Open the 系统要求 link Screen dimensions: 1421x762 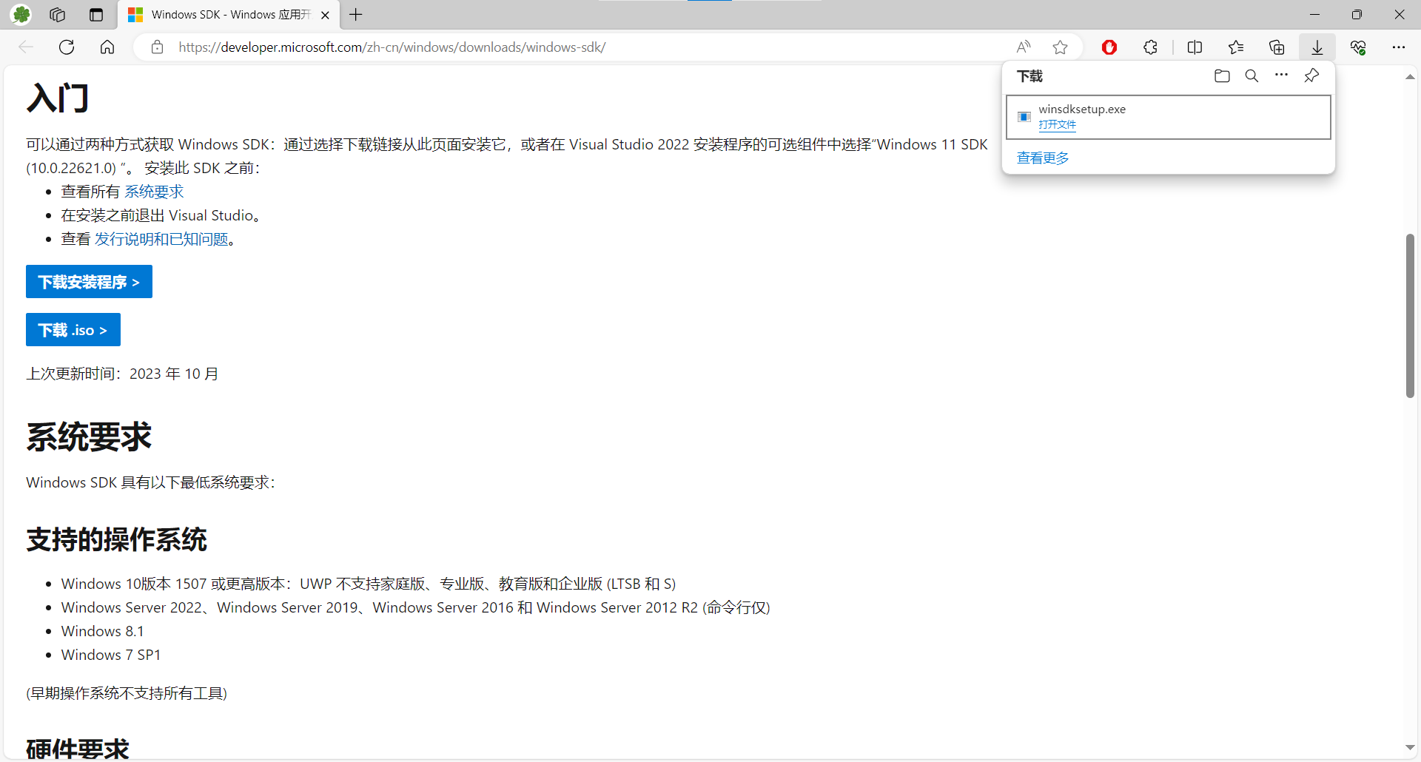point(154,192)
